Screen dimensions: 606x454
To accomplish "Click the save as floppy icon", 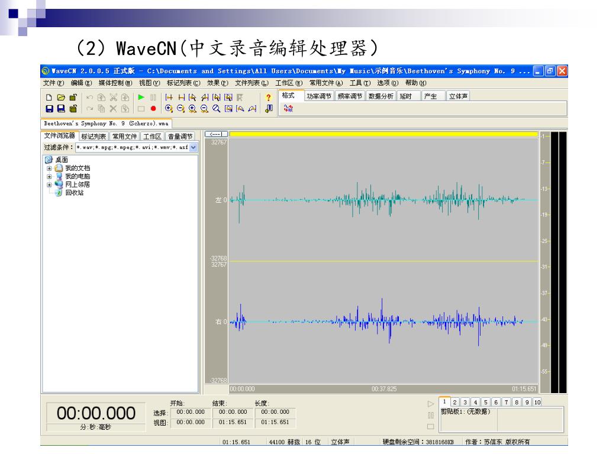I will (61, 109).
